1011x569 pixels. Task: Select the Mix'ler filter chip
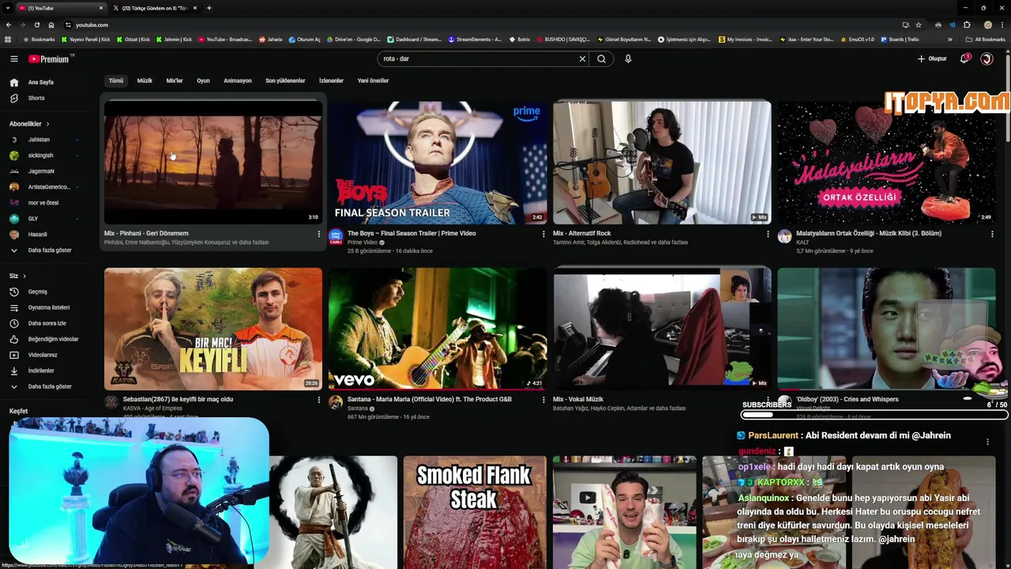pyautogui.click(x=175, y=81)
